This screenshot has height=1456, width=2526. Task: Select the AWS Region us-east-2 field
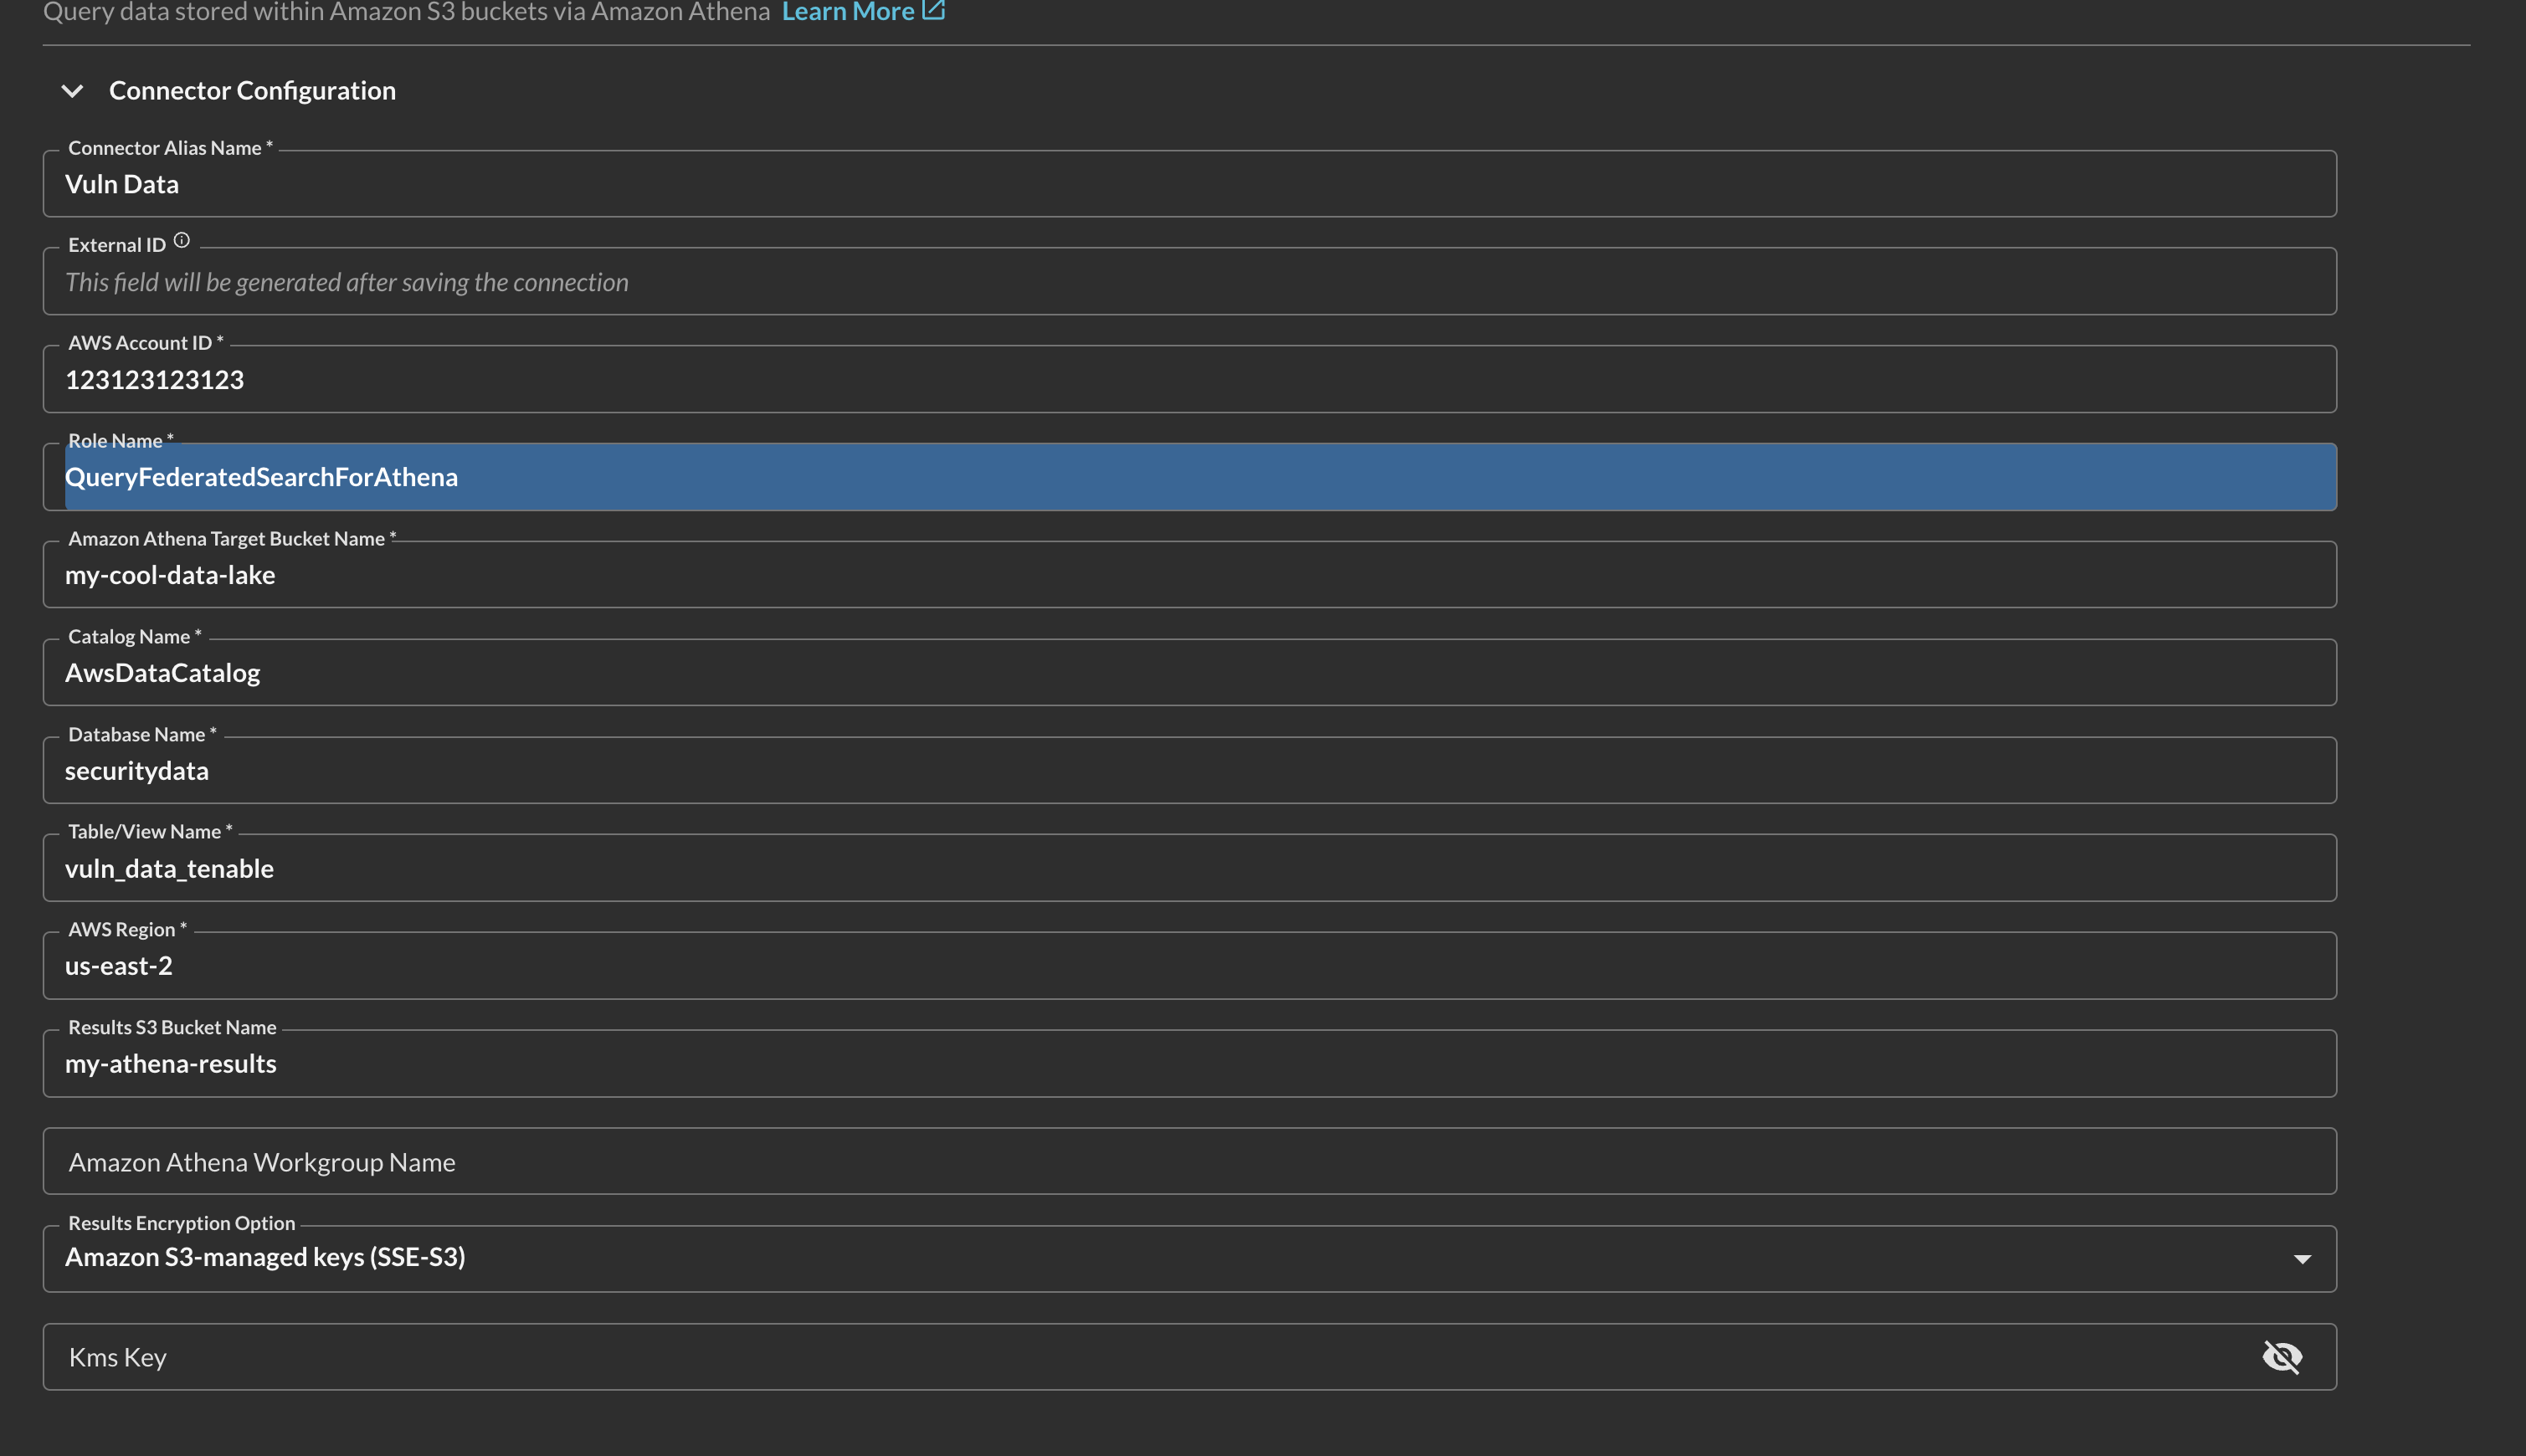pyautogui.click(x=1189, y=965)
